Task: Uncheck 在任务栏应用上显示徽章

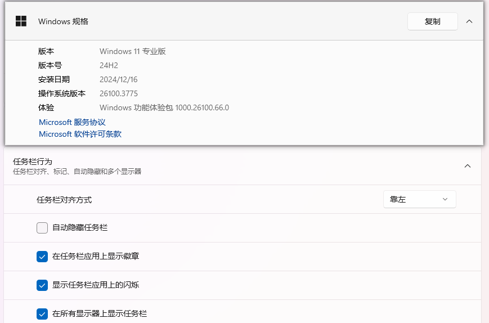Action: coord(42,257)
